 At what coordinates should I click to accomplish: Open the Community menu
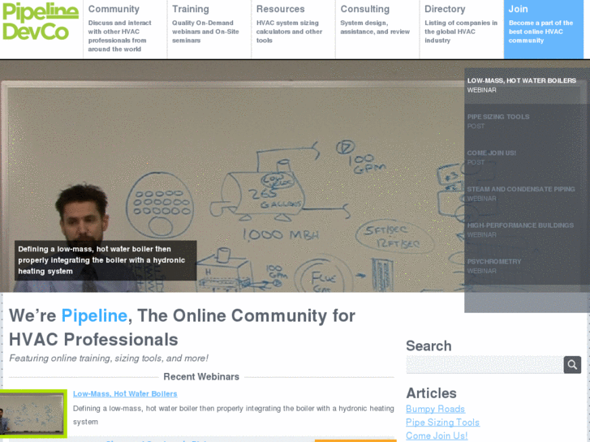click(125, 29)
